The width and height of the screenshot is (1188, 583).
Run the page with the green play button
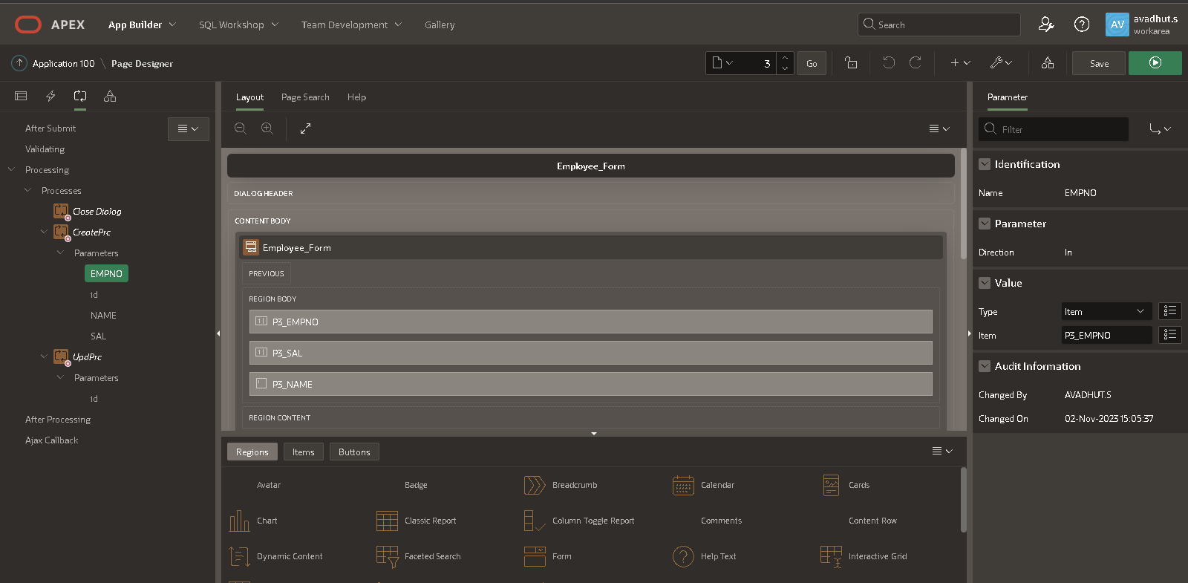[x=1155, y=63]
